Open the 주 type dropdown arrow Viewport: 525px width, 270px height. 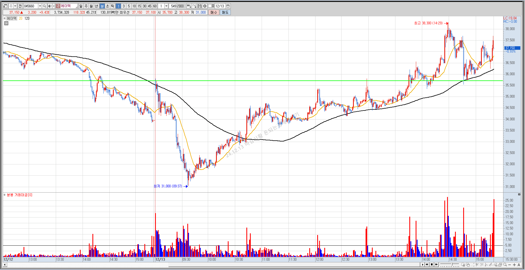[15, 6]
